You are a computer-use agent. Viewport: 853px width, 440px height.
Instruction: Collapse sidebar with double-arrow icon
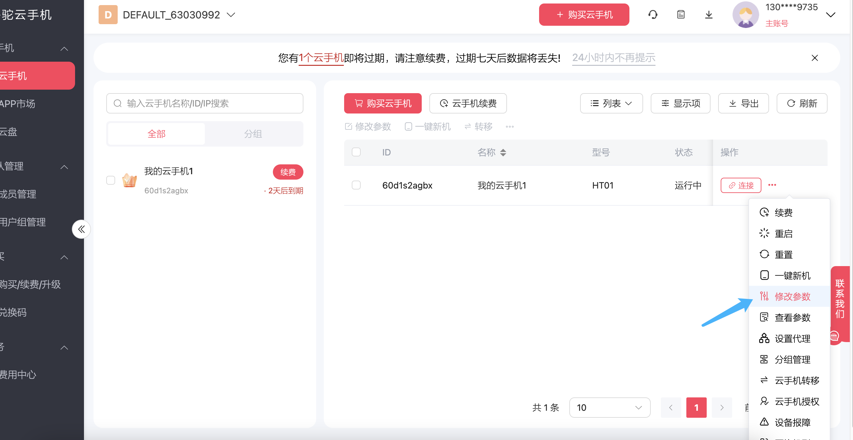pyautogui.click(x=81, y=229)
